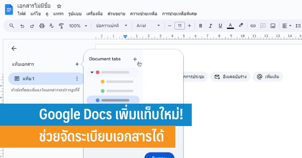Viewport: 302px width, 158px height.
Task: Click the อีเมลฉบับร่าง button
Action: tap(230, 77)
